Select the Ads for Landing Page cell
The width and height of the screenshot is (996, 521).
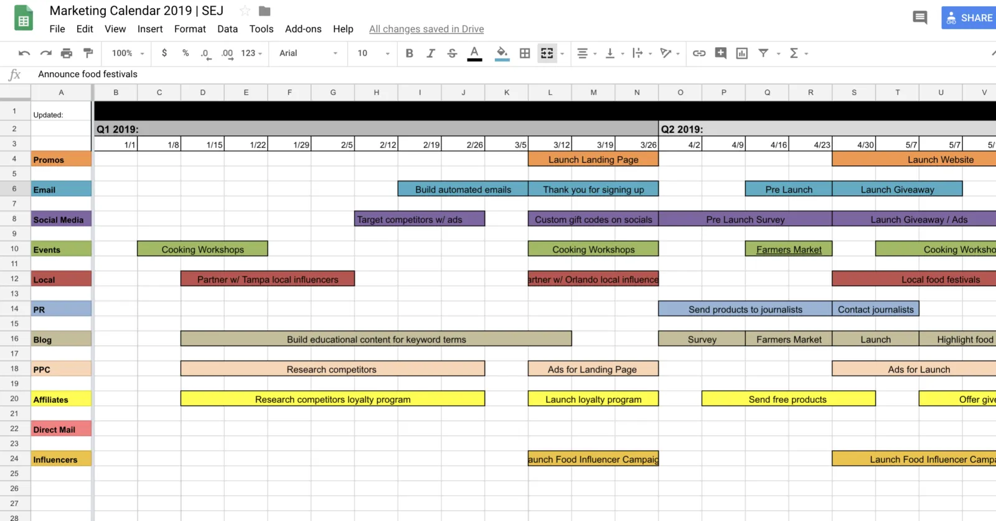click(x=593, y=369)
